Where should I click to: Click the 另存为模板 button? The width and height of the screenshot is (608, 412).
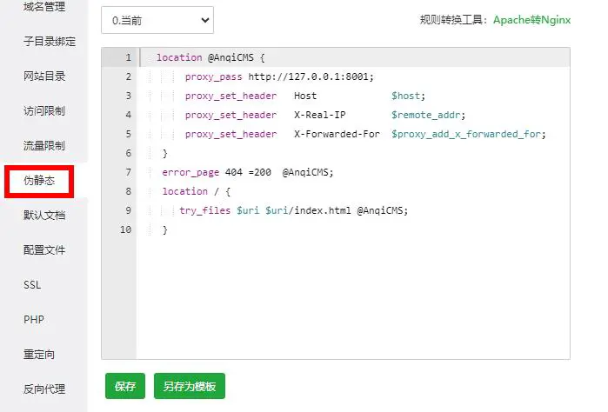pos(189,387)
